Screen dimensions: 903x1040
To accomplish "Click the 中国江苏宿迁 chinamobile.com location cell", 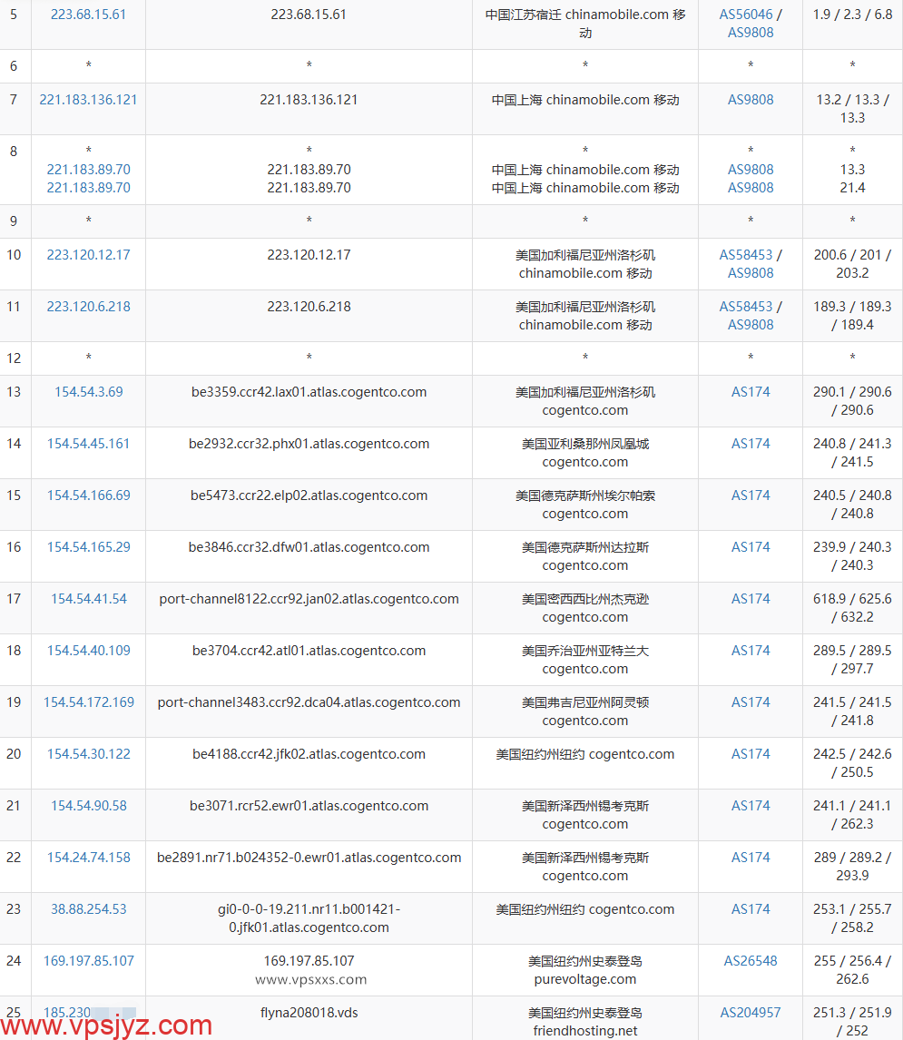I will point(584,24).
